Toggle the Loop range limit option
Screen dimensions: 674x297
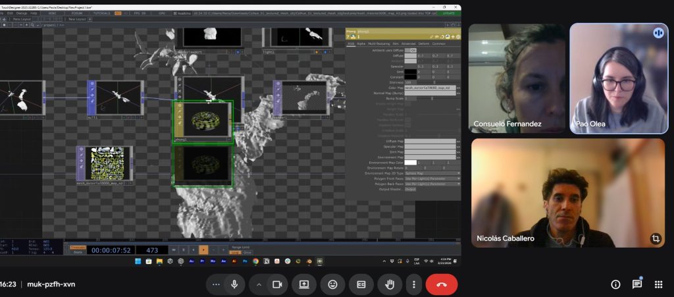click(x=235, y=252)
